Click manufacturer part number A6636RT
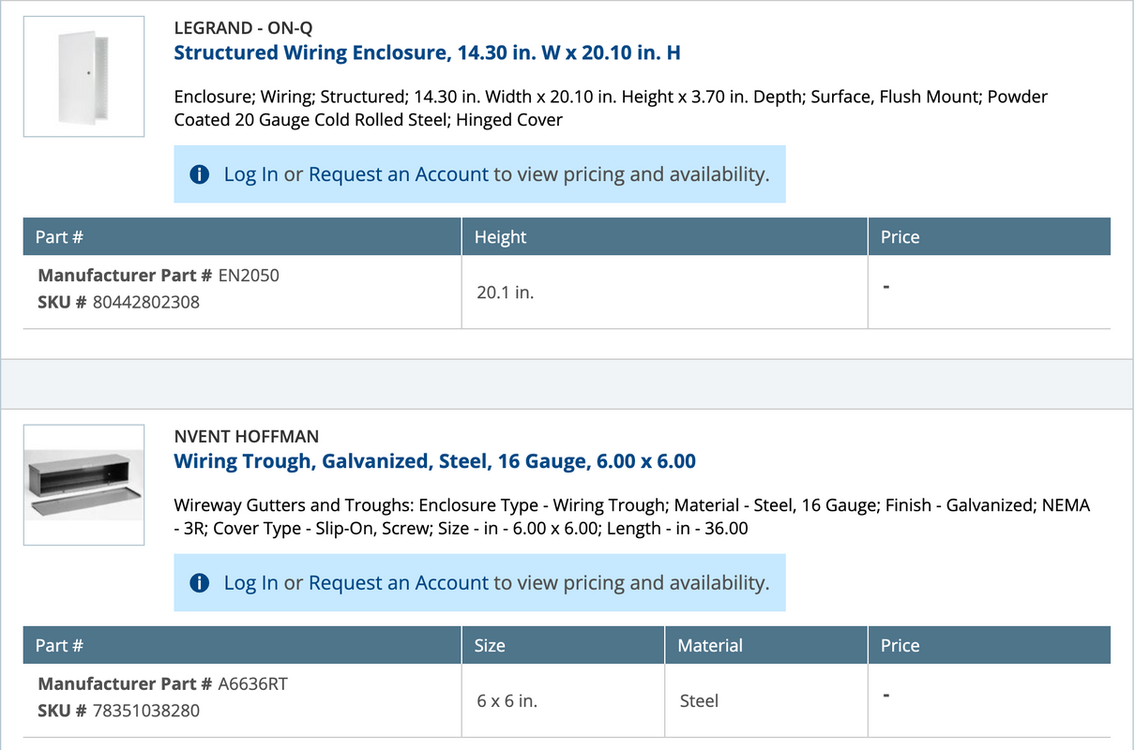The height and width of the screenshot is (750, 1135). tap(252, 684)
